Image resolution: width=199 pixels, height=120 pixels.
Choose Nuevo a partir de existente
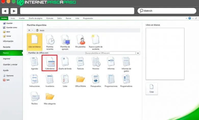96,42
